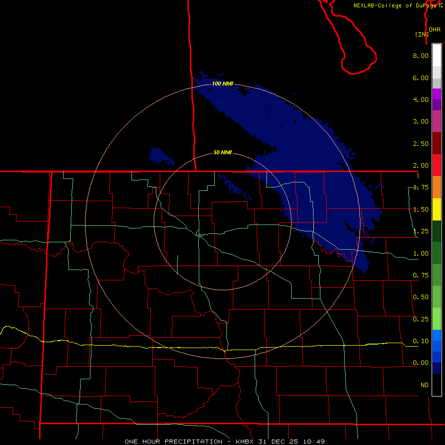Click the 8.00 legend value
Screen dimensions: 445x445
coord(421,55)
